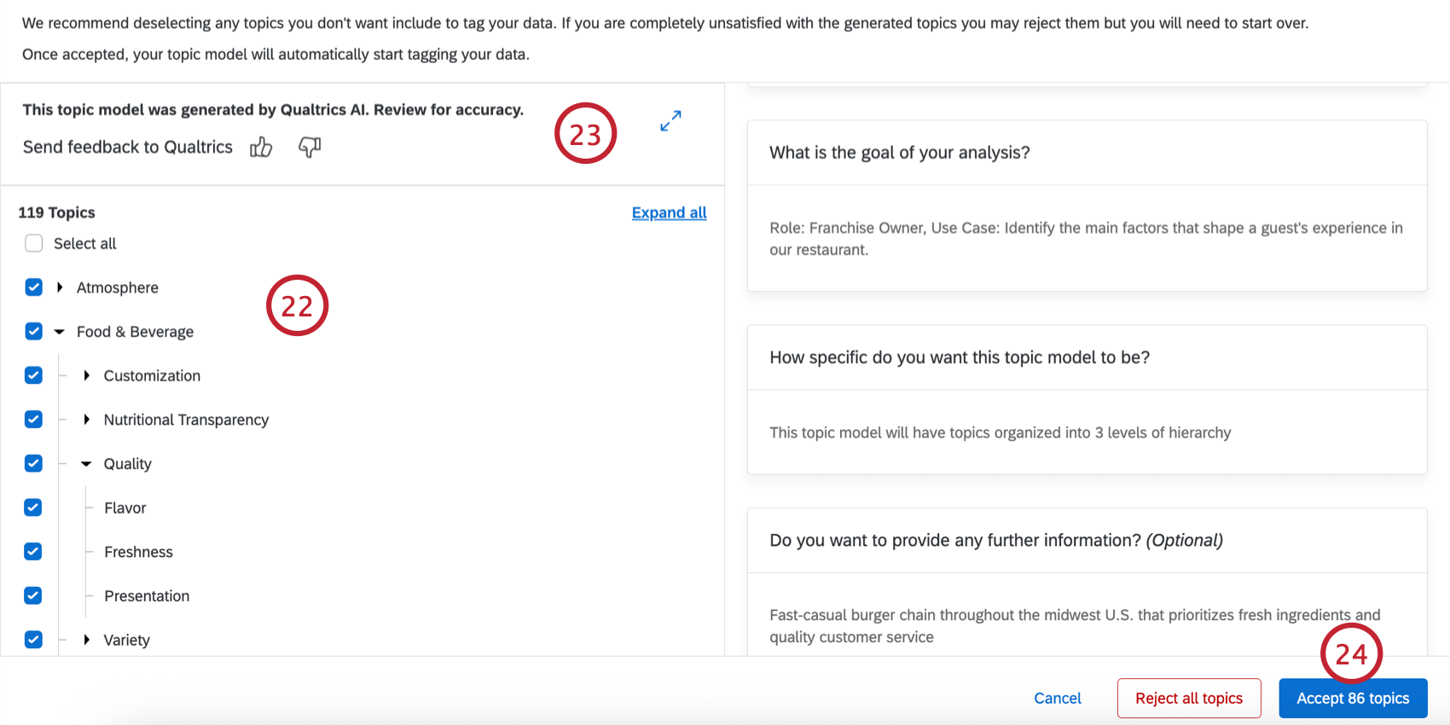The image size is (1450, 725).
Task: Check the Select all checkbox
Action: (34, 244)
